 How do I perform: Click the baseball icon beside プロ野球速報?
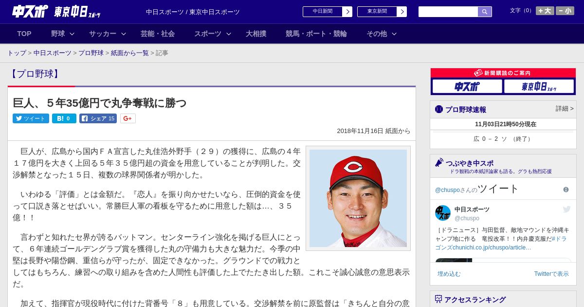pyautogui.click(x=439, y=109)
